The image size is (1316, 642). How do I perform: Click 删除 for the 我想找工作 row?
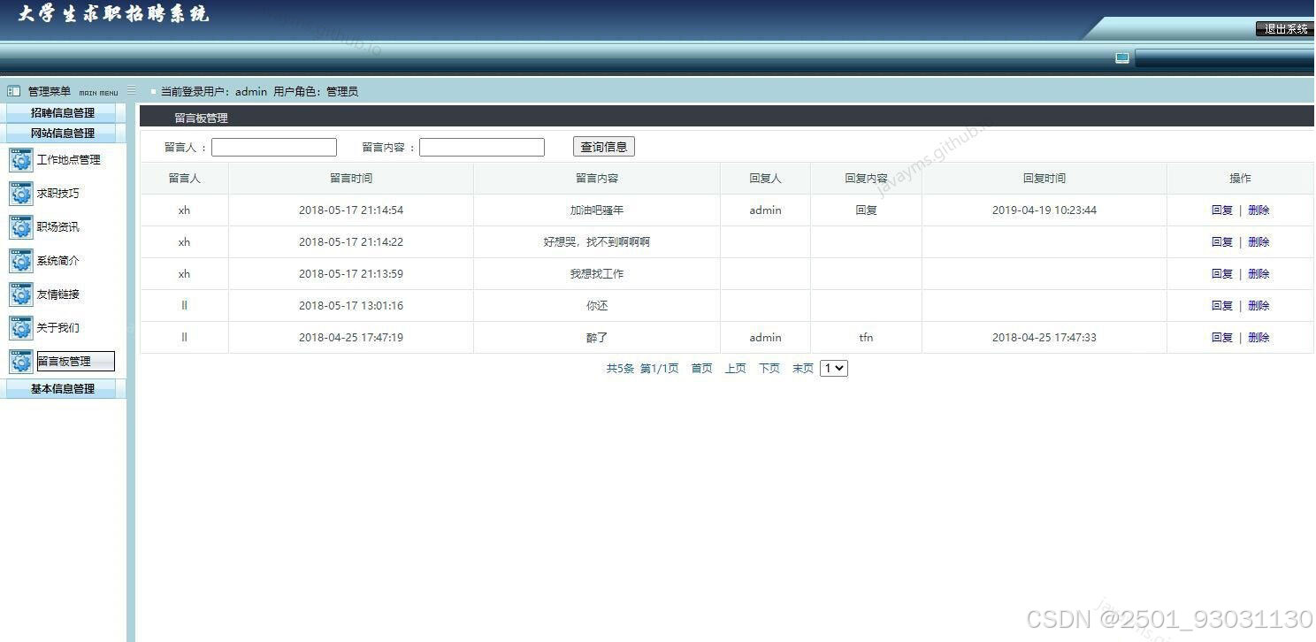tap(1259, 274)
